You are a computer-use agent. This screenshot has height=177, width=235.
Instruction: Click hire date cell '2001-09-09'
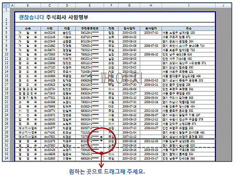click(x=129, y=89)
